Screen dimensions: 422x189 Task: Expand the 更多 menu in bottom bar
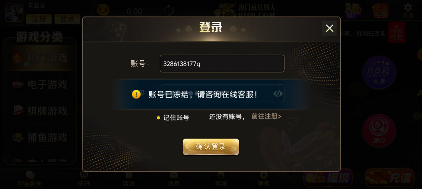click(264, 179)
